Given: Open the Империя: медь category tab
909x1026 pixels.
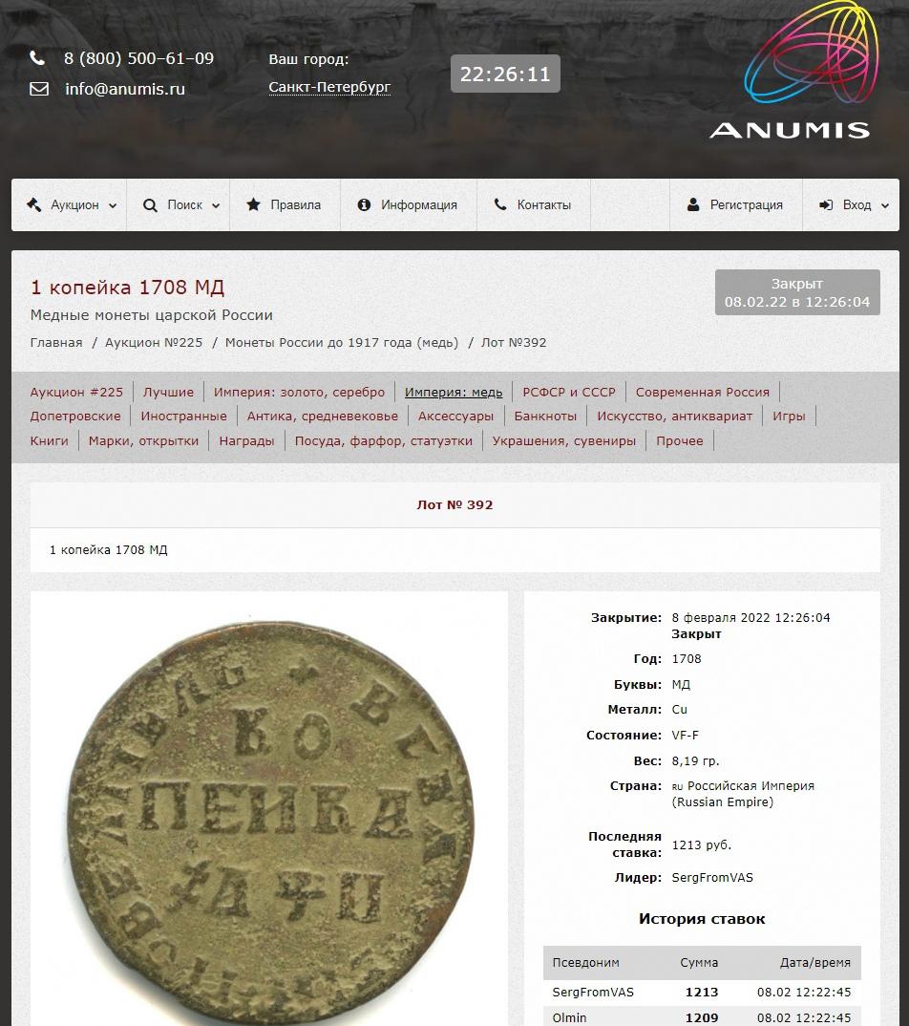Looking at the screenshot, I should pyautogui.click(x=454, y=392).
